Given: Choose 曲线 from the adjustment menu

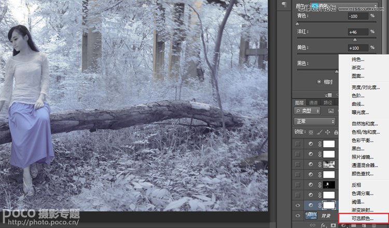Looking at the screenshot, I should pyautogui.click(x=358, y=104).
